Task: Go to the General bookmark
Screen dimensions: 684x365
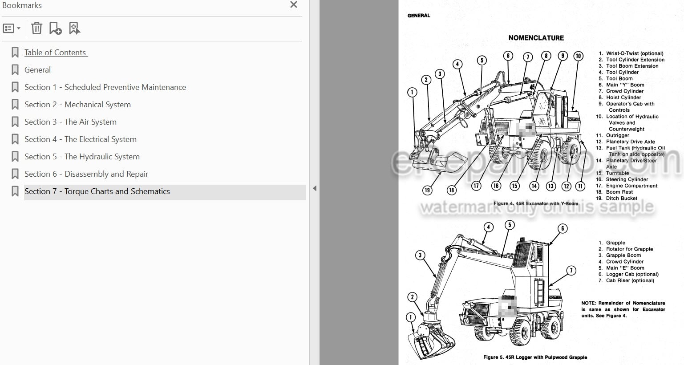Action: (x=37, y=70)
